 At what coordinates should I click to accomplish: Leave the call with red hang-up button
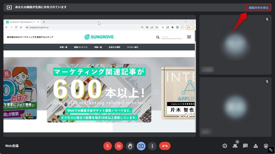165,146
